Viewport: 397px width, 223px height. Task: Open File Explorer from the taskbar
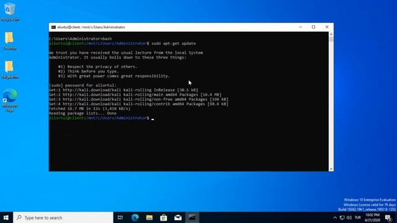point(149,217)
